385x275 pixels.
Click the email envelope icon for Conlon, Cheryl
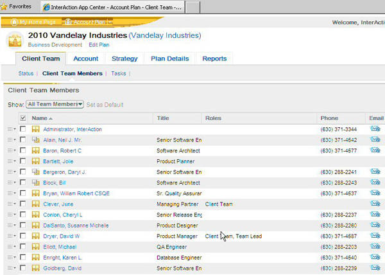(x=375, y=215)
